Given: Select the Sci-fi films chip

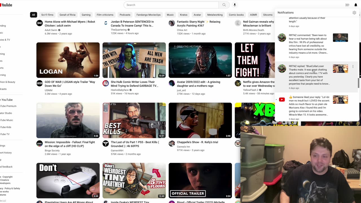Looking at the screenshot, I should click(x=47, y=15).
